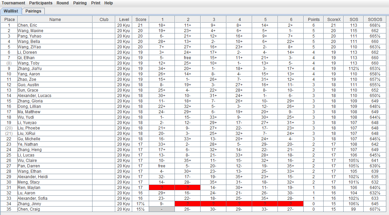The height and width of the screenshot is (215, 389).
Task: Select the name Zhang, Jinny
Action: tap(29, 204)
